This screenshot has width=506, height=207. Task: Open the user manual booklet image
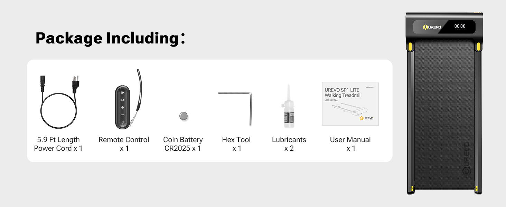350,103
